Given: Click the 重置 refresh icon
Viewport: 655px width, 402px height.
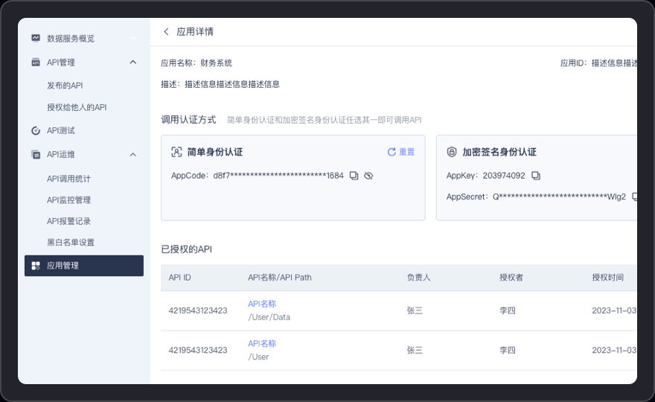Looking at the screenshot, I should click(392, 152).
